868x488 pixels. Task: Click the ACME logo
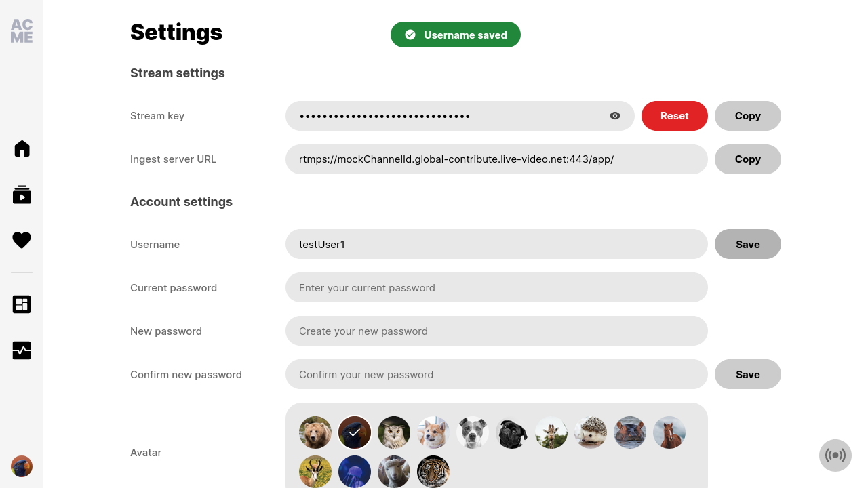tap(22, 31)
